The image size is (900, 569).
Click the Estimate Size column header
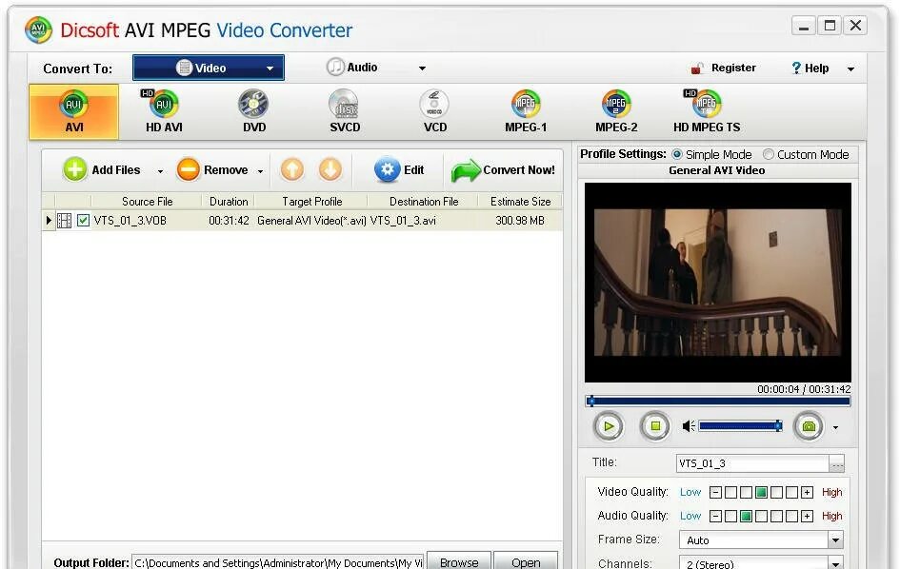click(520, 202)
